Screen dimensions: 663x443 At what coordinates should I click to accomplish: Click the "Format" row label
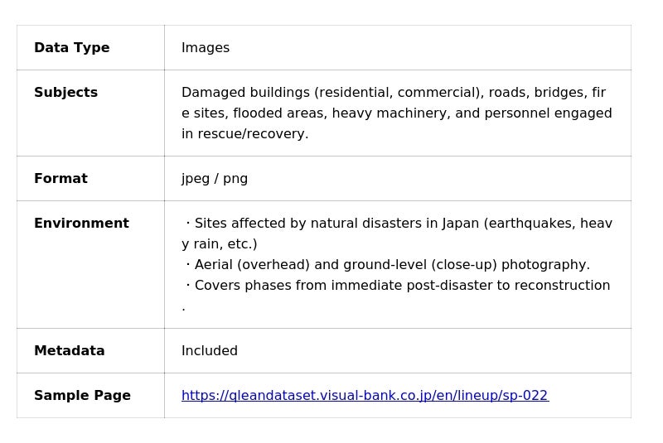(x=60, y=179)
